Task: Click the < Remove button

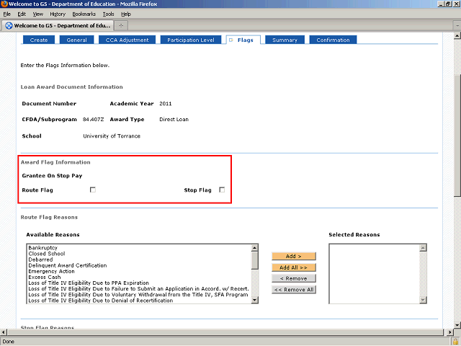Action: 294,278
